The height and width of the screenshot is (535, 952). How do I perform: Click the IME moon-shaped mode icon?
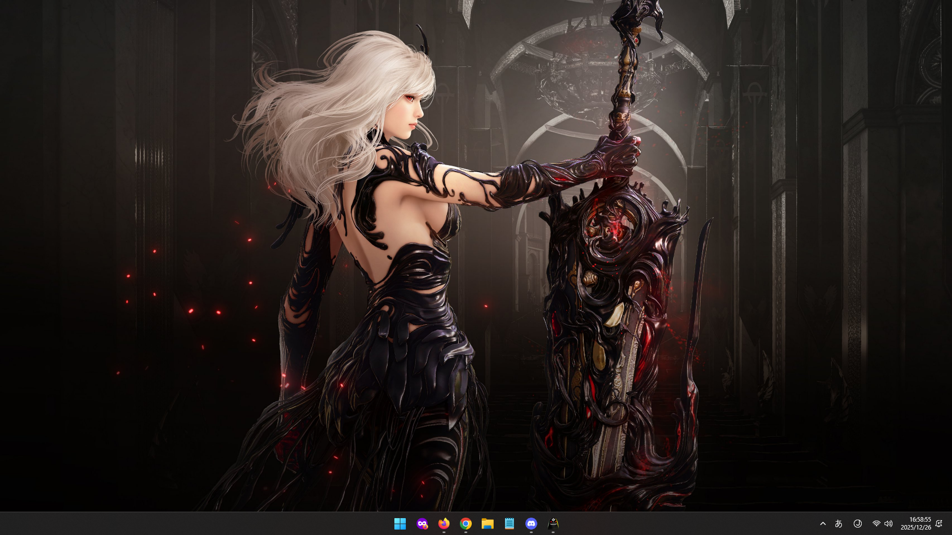857,524
